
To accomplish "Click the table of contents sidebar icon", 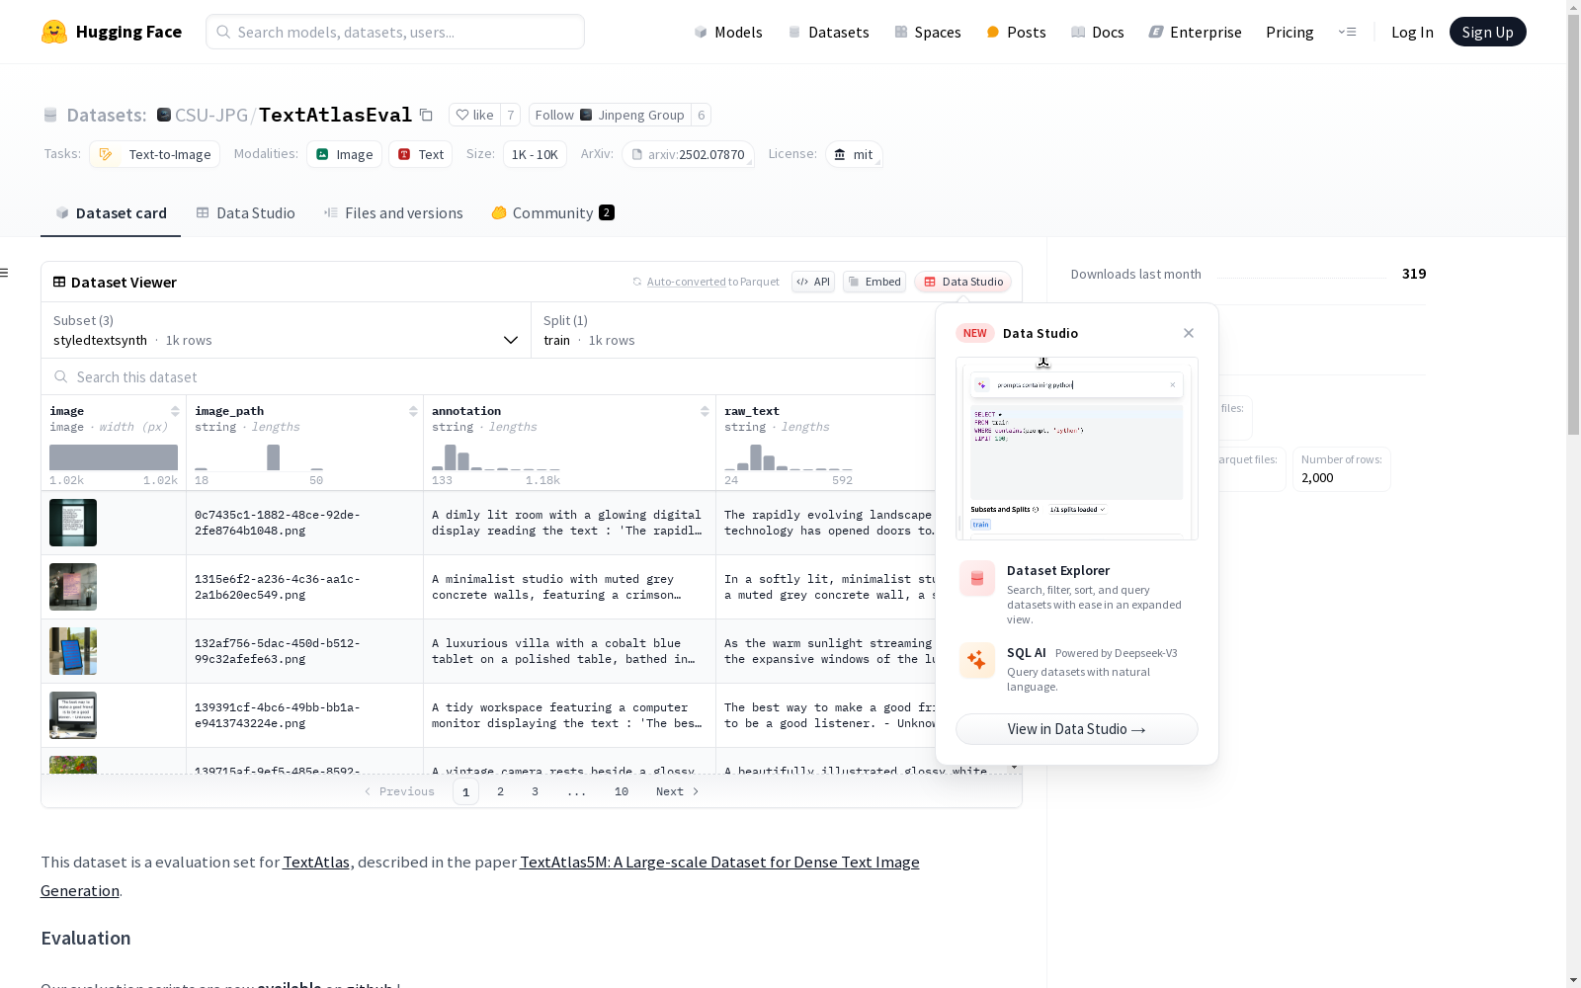I will (x=5, y=273).
